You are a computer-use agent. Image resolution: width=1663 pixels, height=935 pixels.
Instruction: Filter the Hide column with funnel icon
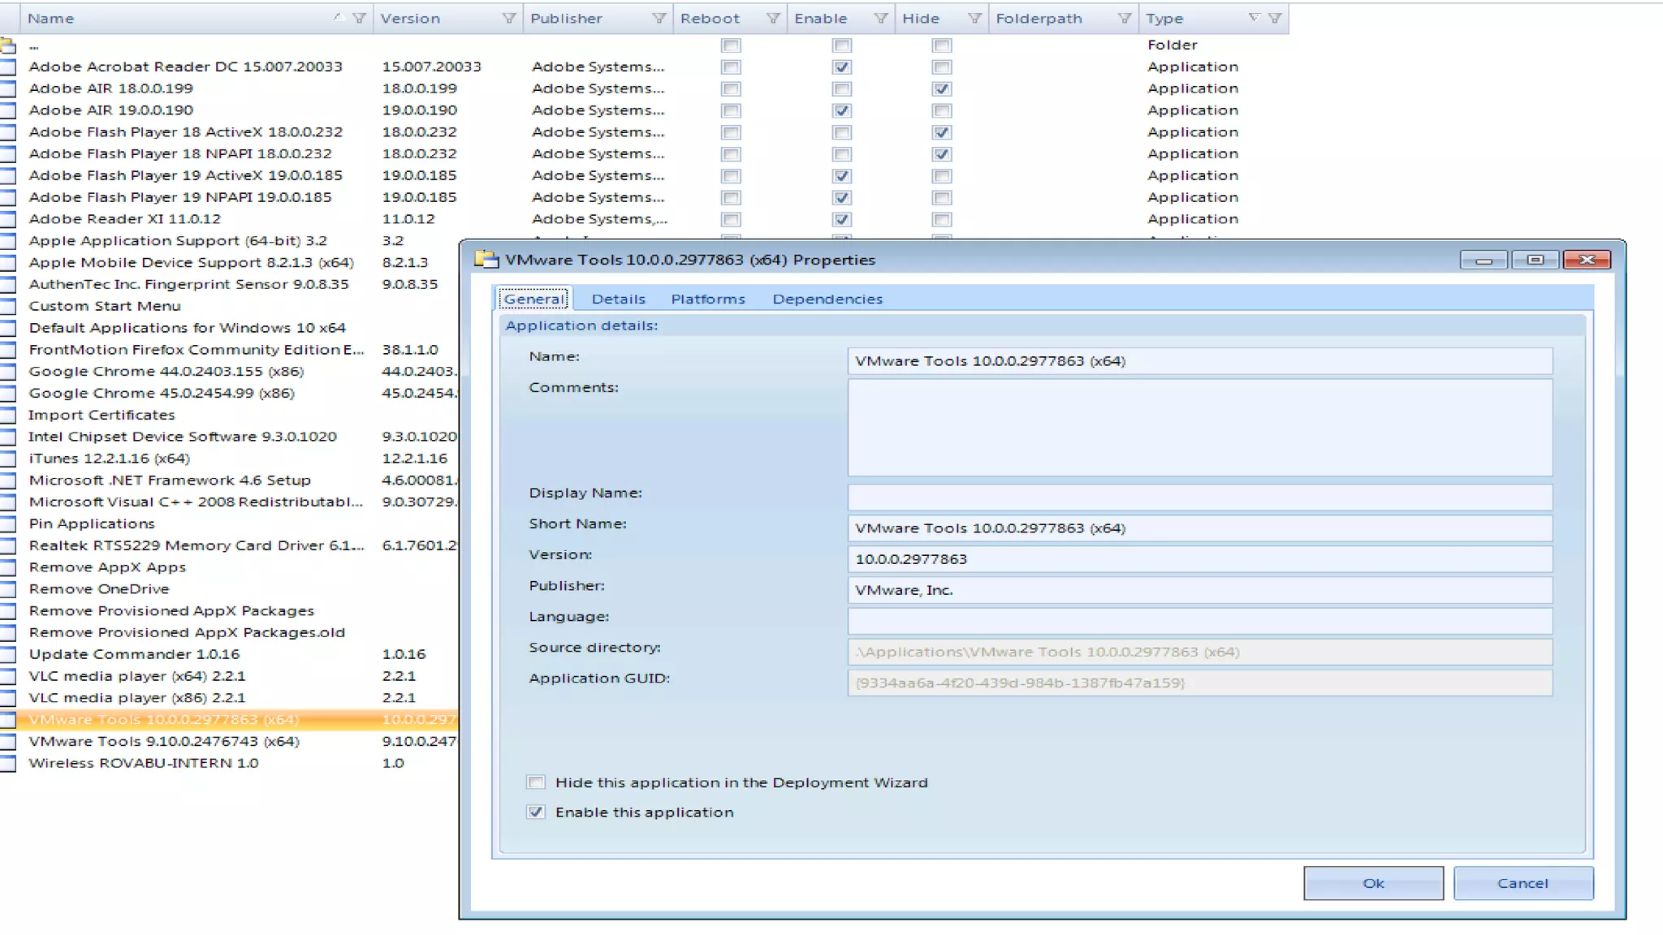[x=974, y=18]
